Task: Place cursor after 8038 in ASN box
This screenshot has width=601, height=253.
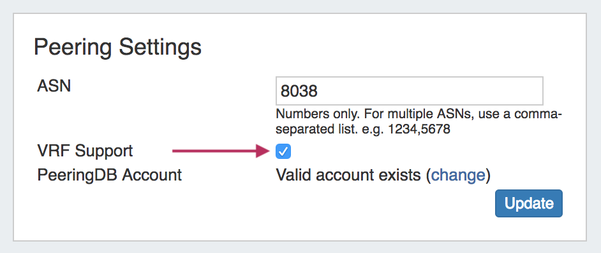Action: click(319, 92)
